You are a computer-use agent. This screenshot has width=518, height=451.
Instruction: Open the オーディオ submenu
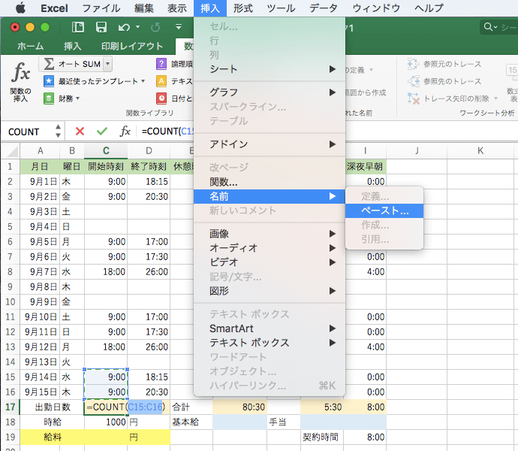pyautogui.click(x=270, y=248)
